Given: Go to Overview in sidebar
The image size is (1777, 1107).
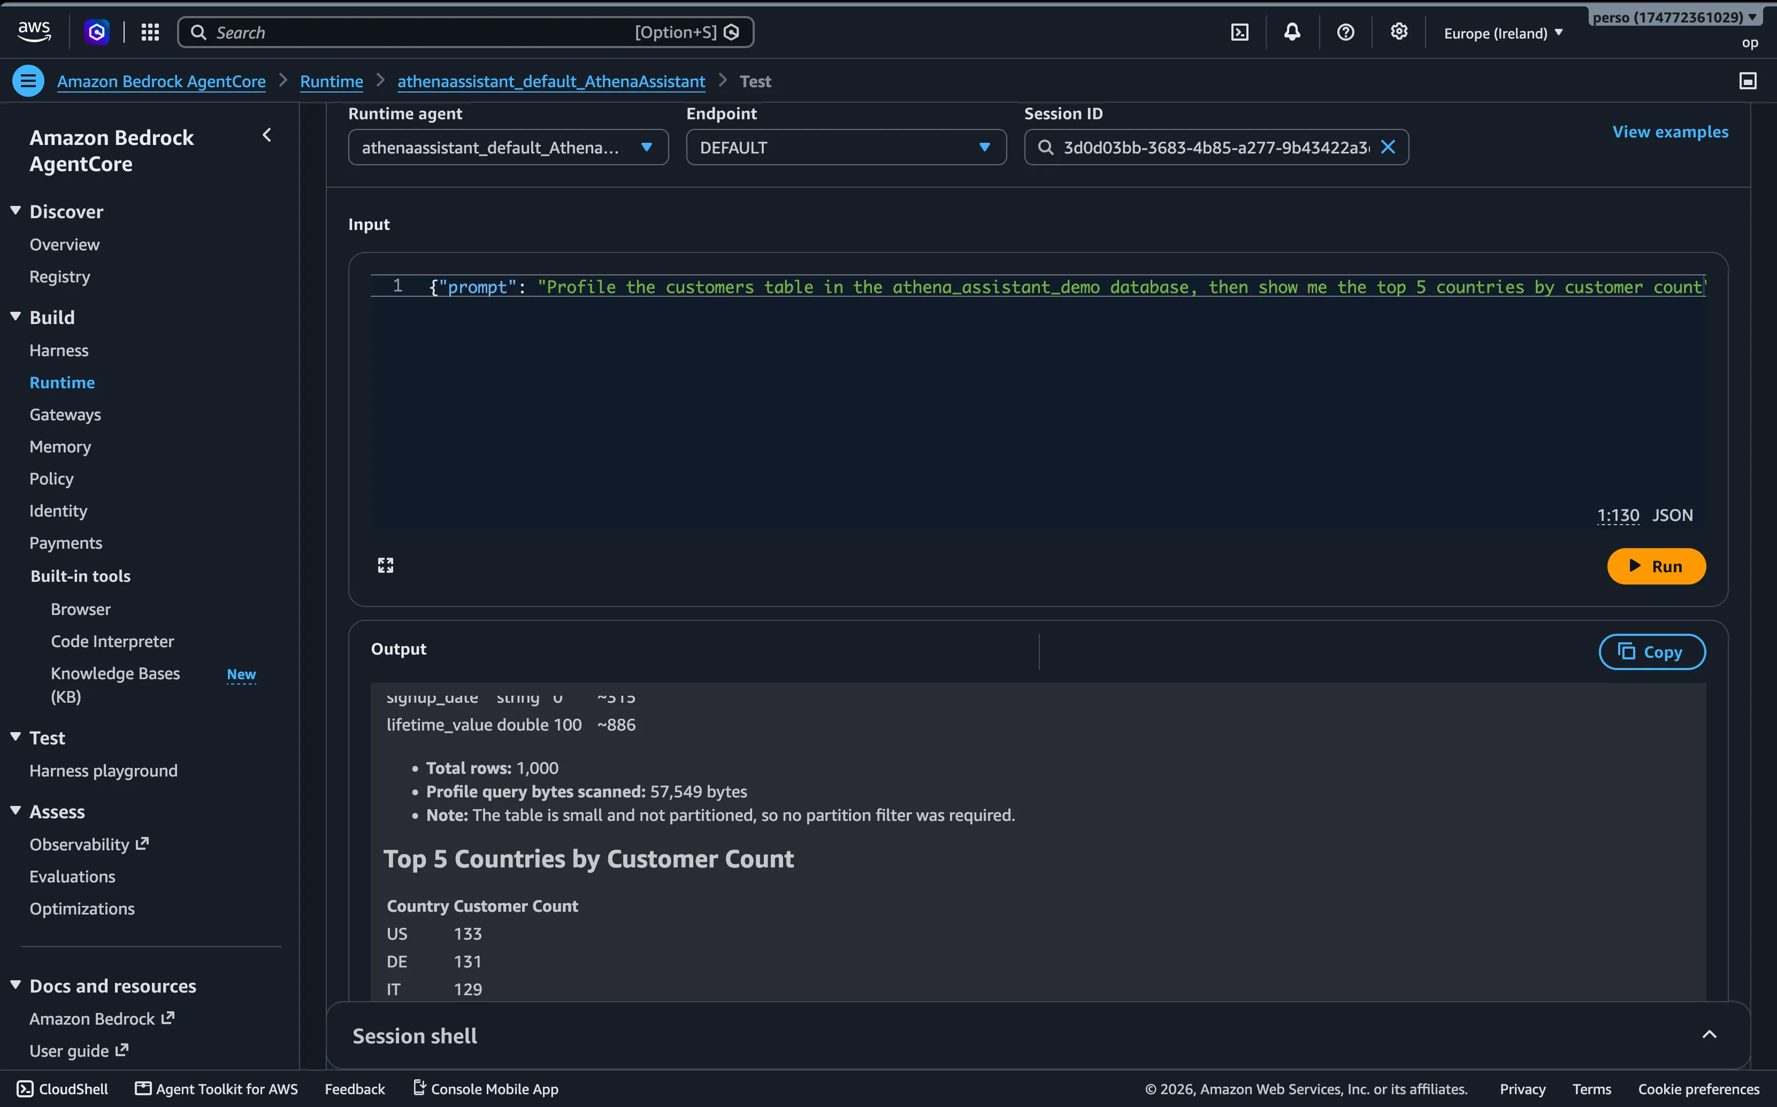Looking at the screenshot, I should (x=64, y=244).
